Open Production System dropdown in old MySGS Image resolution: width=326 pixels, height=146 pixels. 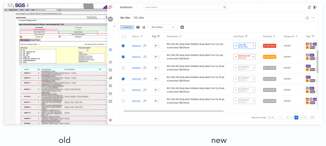coord(84,50)
